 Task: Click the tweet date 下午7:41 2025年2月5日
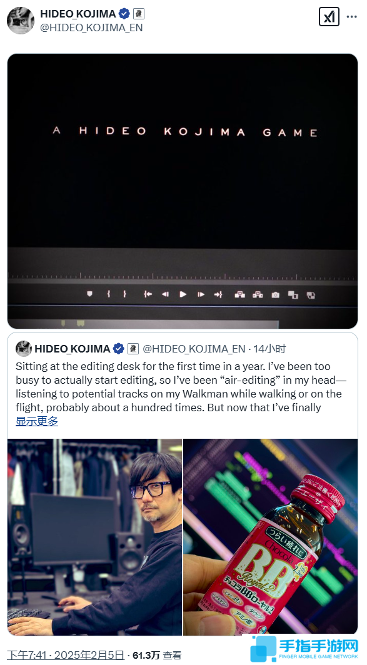[x=66, y=655]
